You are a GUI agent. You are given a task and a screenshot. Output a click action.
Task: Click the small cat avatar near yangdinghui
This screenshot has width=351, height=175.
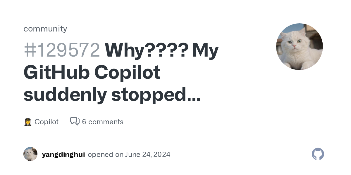click(x=30, y=154)
